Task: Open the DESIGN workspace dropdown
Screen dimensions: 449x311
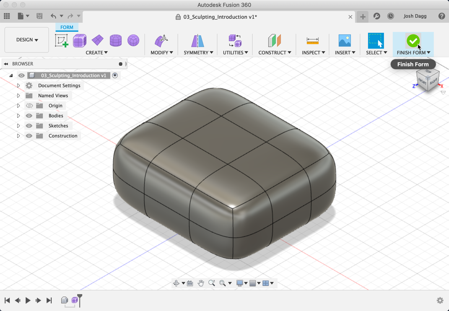Action: click(x=27, y=40)
